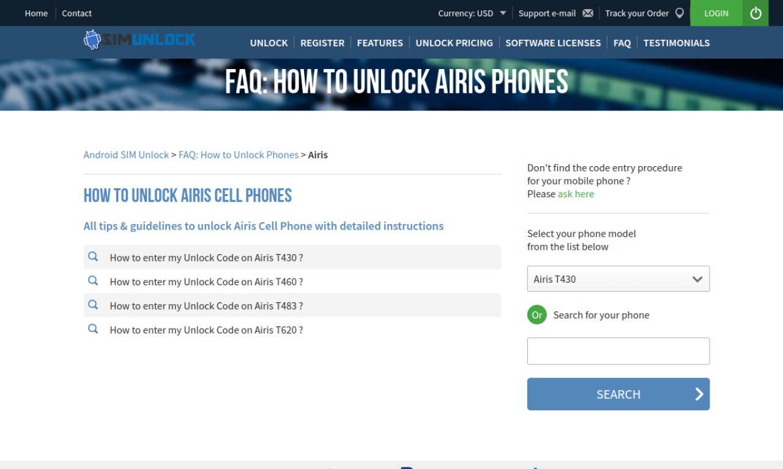Click the location pin icon for order tracking
The image size is (783, 469).
point(680,13)
